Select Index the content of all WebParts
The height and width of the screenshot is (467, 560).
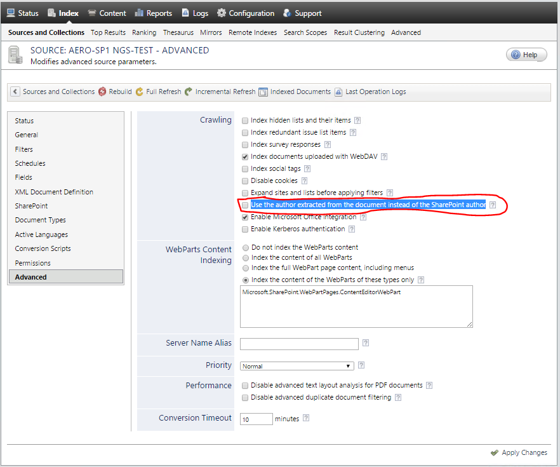245,258
